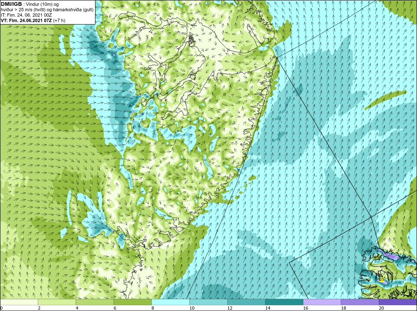Click the scale label '0'
Viewport: 417px width, 311px height.
pyautogui.click(x=1, y=308)
